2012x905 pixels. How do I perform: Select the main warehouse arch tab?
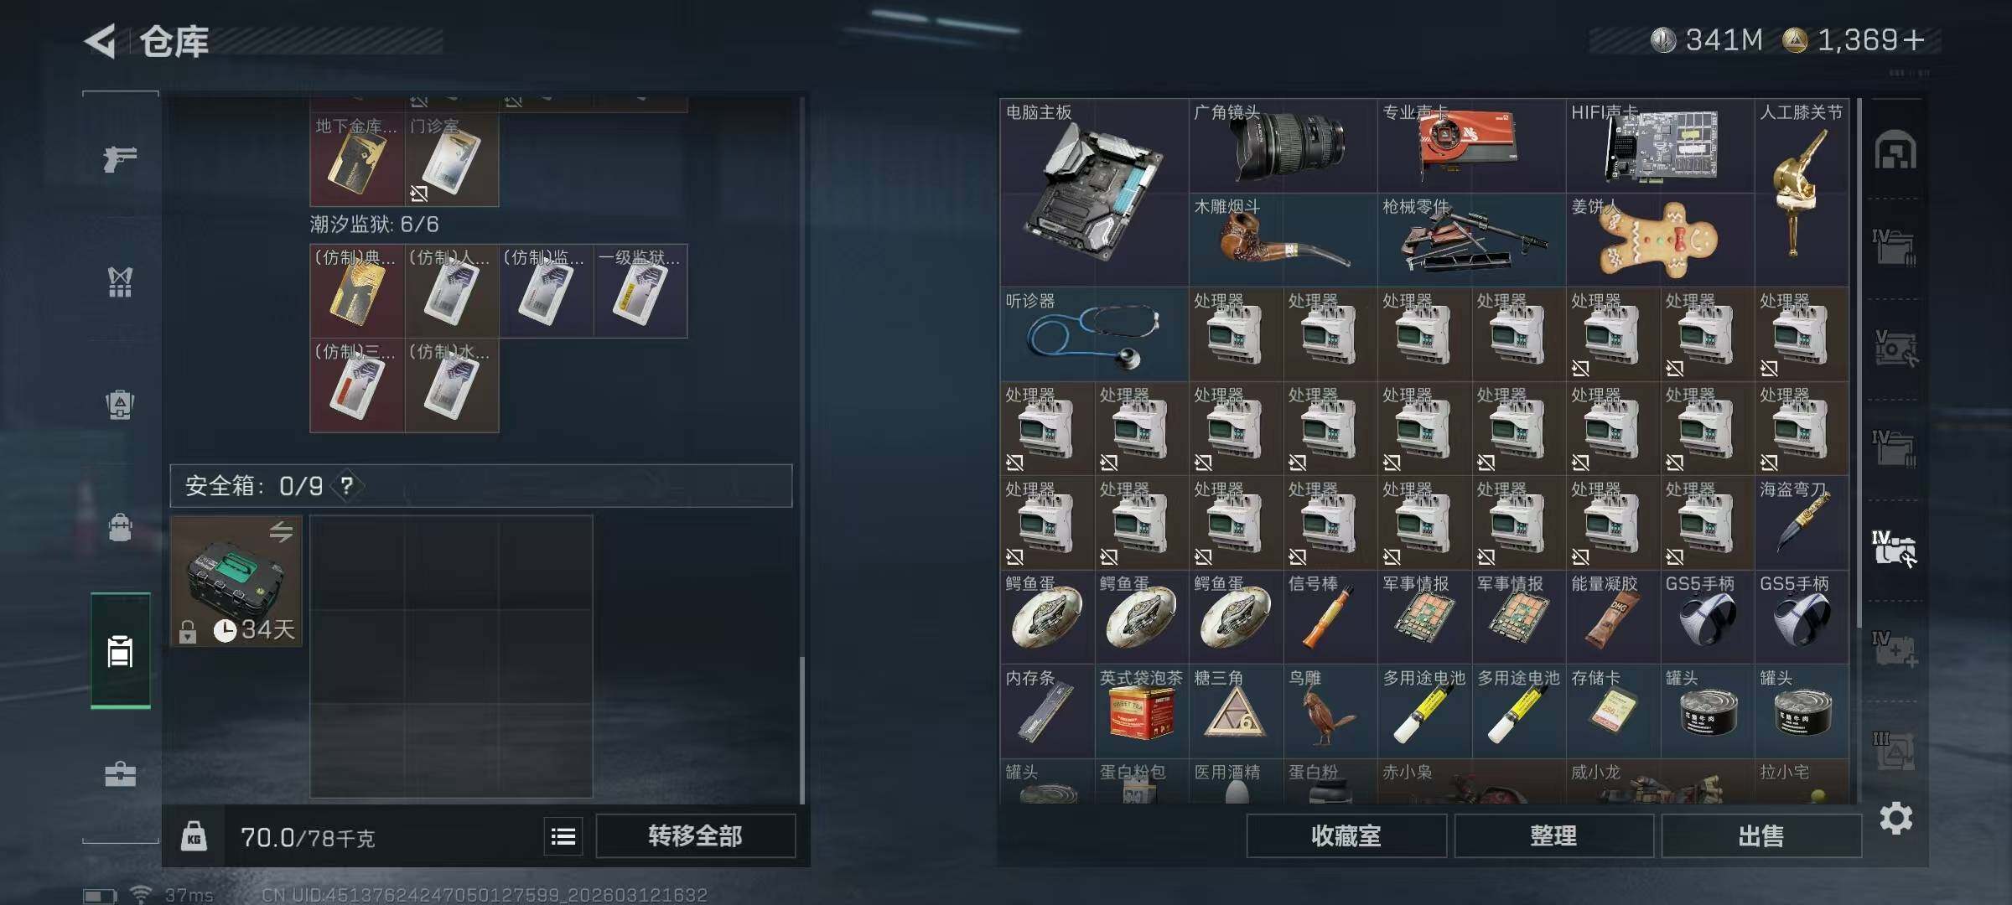1895,150
